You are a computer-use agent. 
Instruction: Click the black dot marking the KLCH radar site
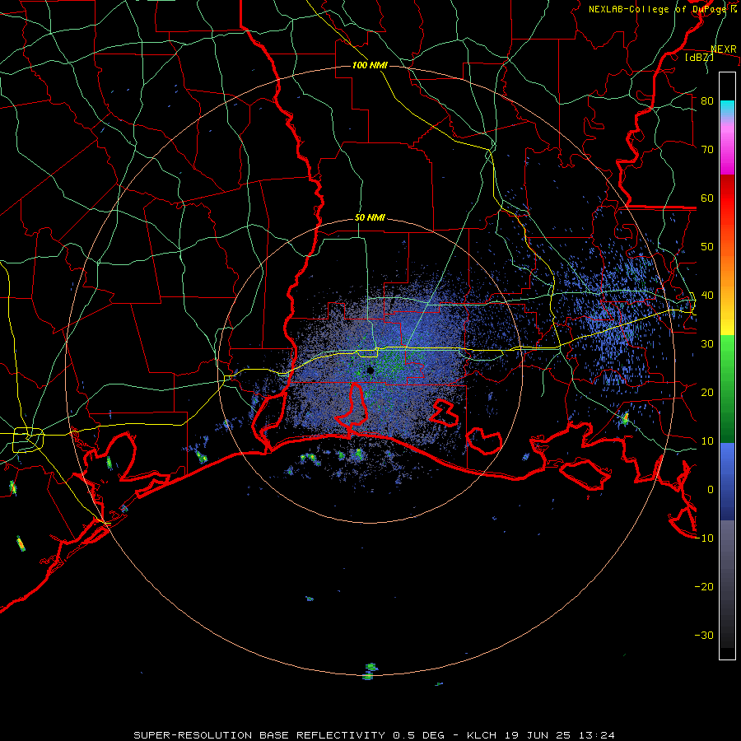[370, 370]
